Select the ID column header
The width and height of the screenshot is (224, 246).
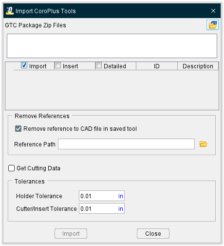tap(157, 66)
